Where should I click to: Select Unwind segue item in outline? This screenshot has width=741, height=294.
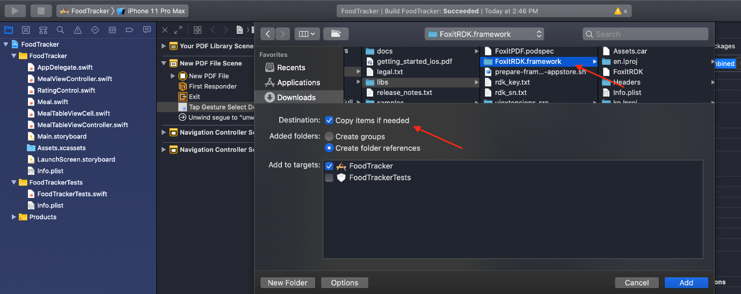217,117
